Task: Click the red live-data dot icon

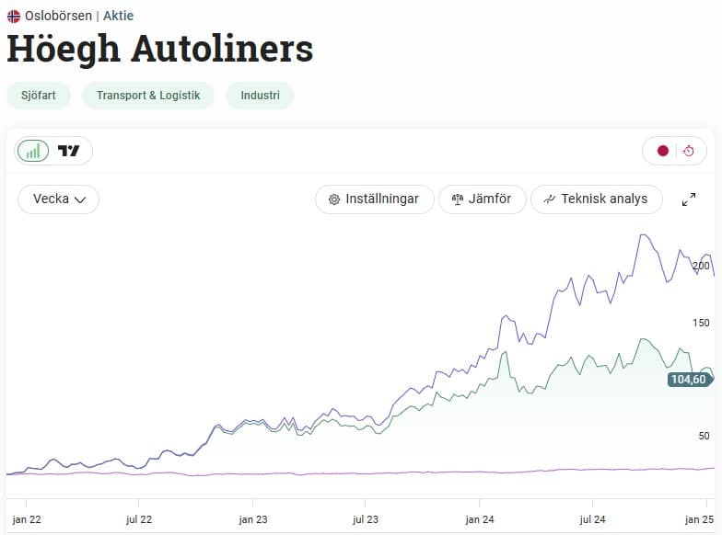Action: pos(663,151)
